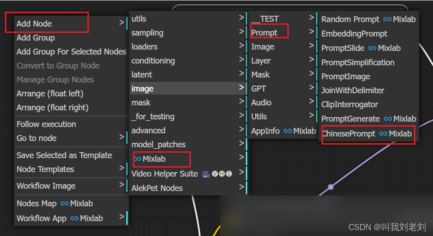Open the mask node category
This screenshot has height=236, width=433.
pos(188,103)
